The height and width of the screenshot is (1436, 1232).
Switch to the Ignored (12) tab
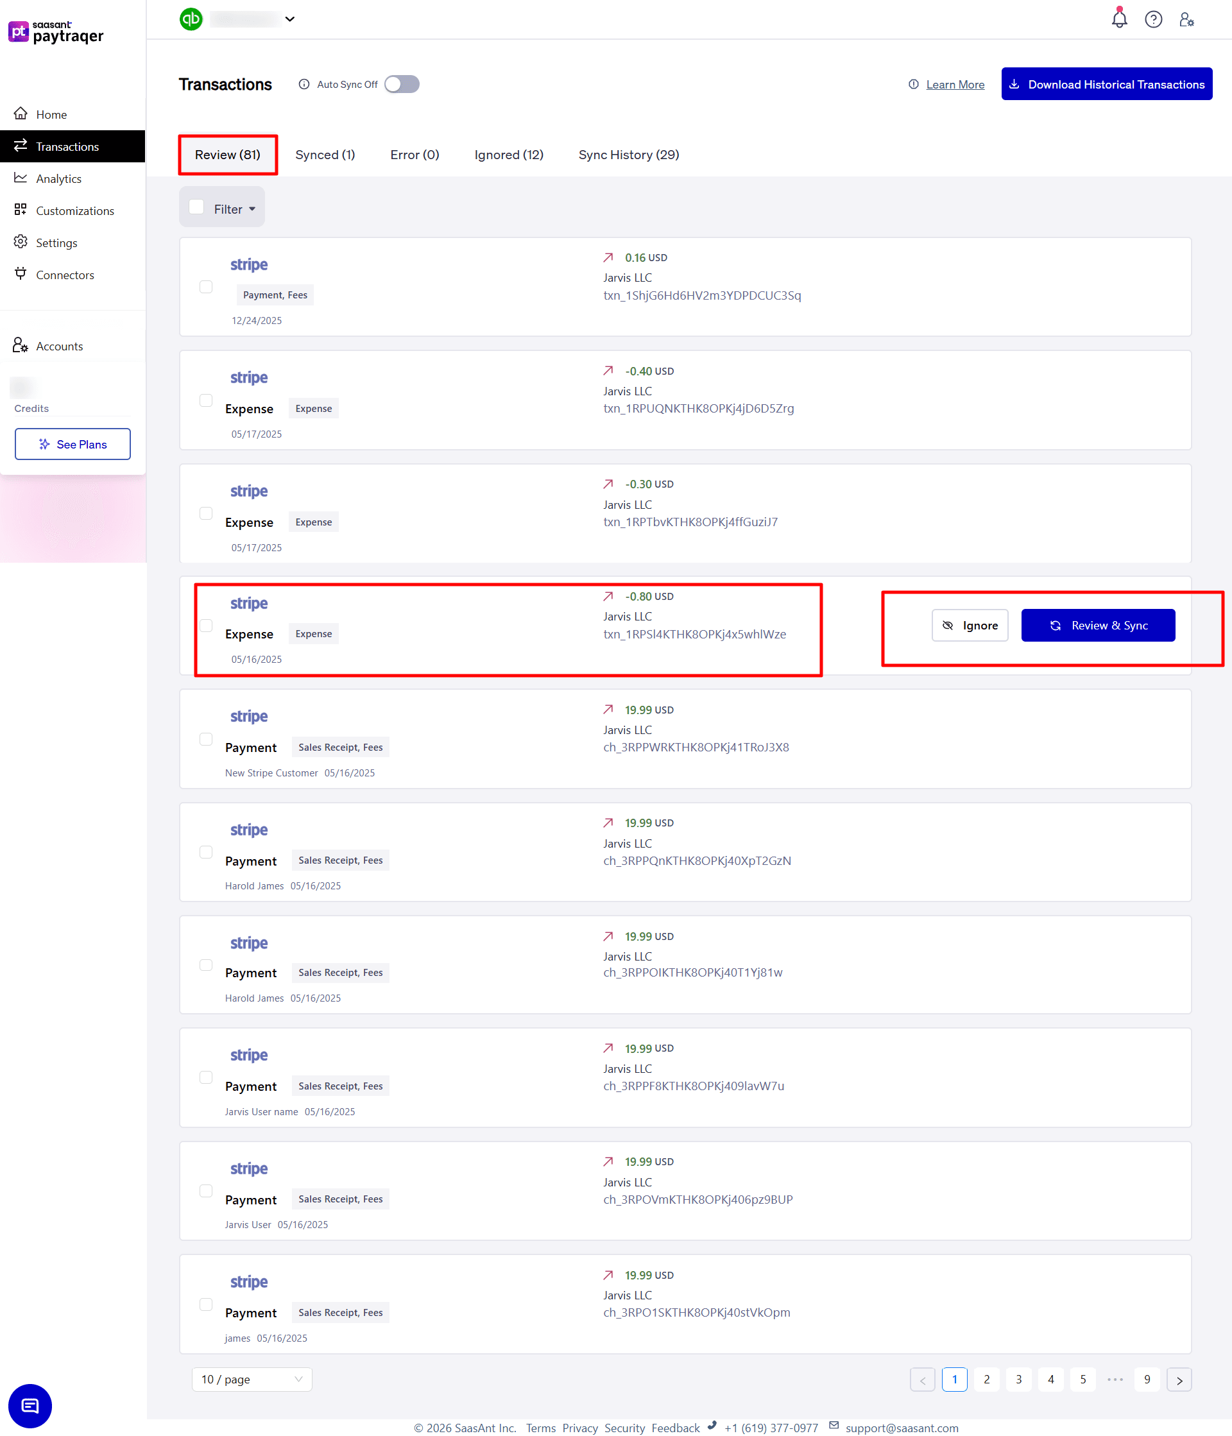pos(509,155)
